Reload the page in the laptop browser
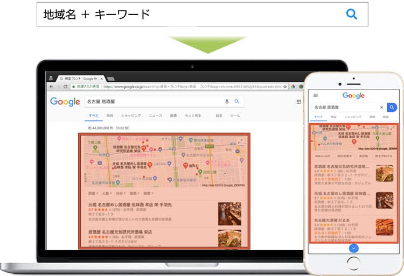The image size is (404, 276). coord(65,87)
